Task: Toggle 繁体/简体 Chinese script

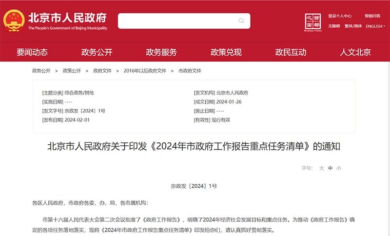Action: point(353,26)
